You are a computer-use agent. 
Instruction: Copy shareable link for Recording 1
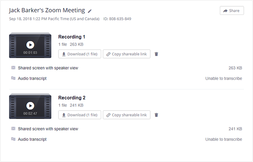pyautogui.click(x=126, y=54)
